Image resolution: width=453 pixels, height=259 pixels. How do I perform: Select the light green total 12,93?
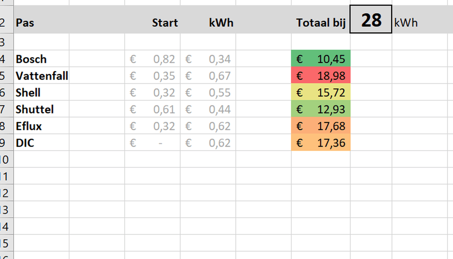coord(321,109)
